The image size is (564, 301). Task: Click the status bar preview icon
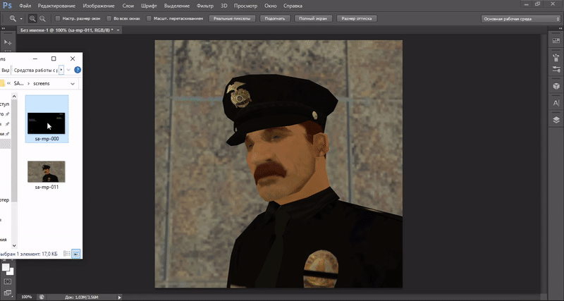click(42, 297)
